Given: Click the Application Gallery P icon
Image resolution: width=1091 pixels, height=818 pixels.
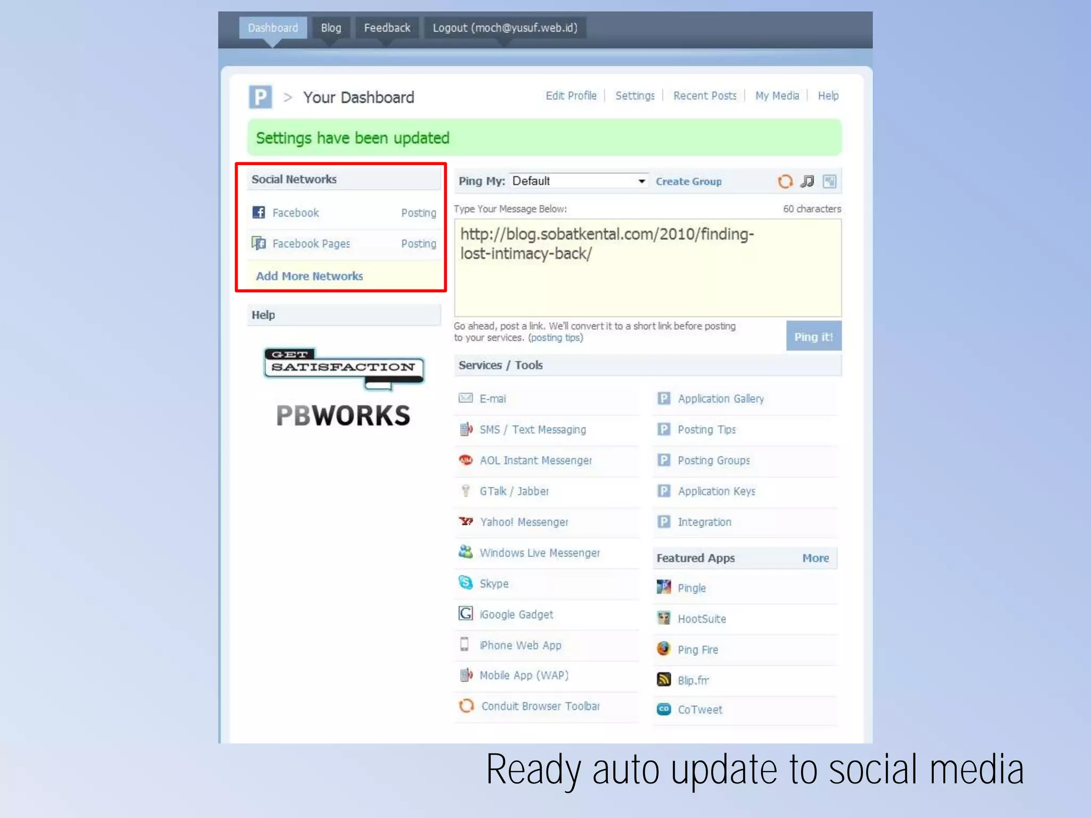Looking at the screenshot, I should click(664, 398).
